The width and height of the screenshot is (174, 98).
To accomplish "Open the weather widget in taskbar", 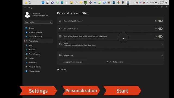I will [28, 2].
